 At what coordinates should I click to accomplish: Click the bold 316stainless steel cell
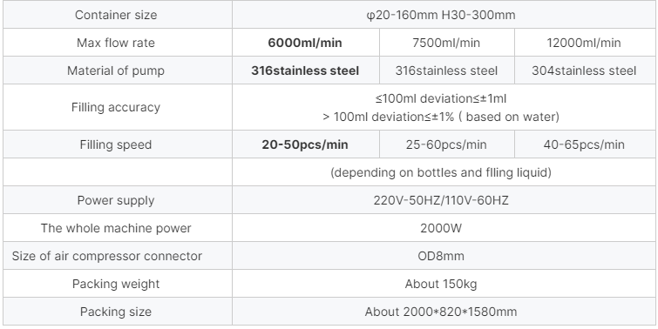point(305,70)
